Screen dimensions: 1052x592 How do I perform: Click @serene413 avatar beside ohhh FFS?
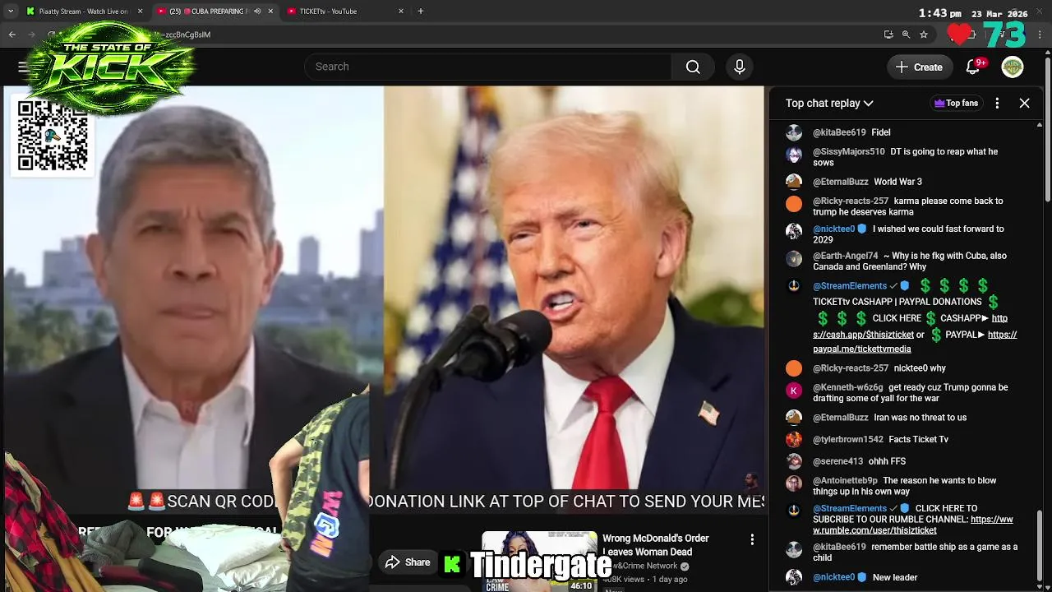[794, 461]
